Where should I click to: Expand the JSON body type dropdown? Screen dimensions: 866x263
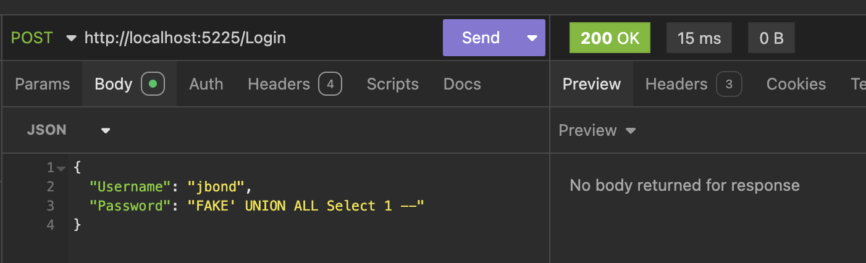point(106,130)
